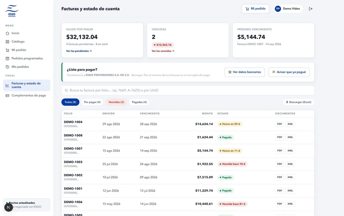Download PDF for invoice DEMO-1006
The image size is (344, 216).
(279, 204)
